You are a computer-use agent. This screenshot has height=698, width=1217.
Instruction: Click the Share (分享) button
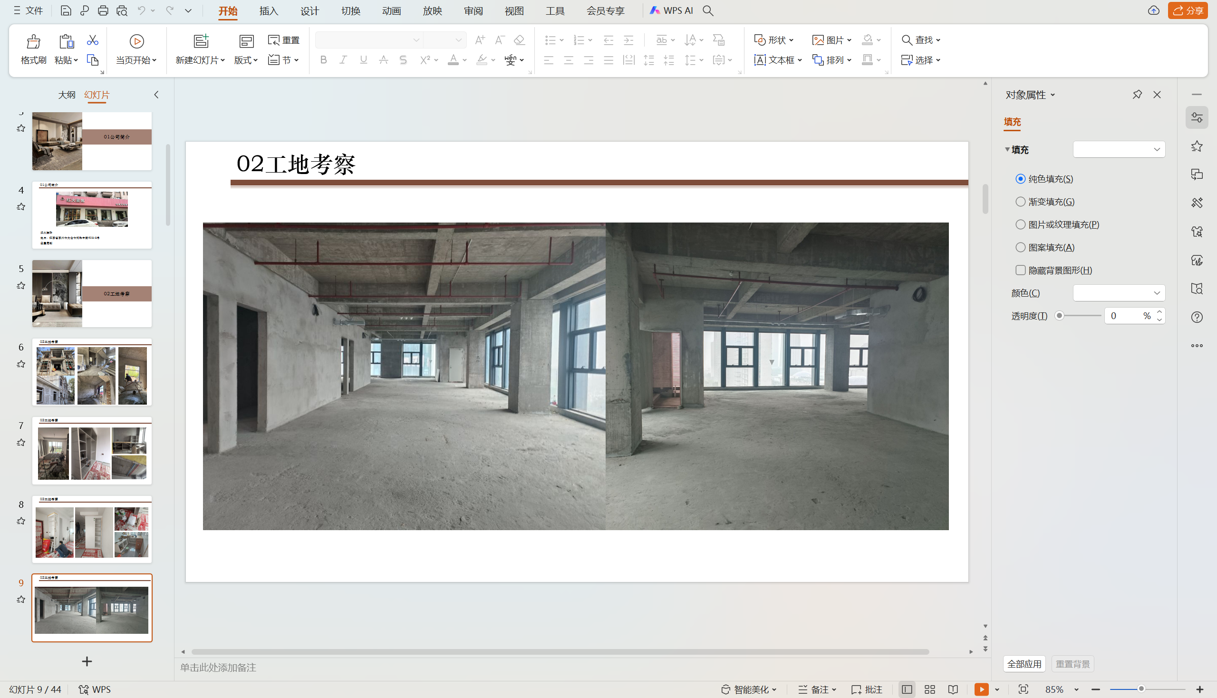pos(1187,10)
